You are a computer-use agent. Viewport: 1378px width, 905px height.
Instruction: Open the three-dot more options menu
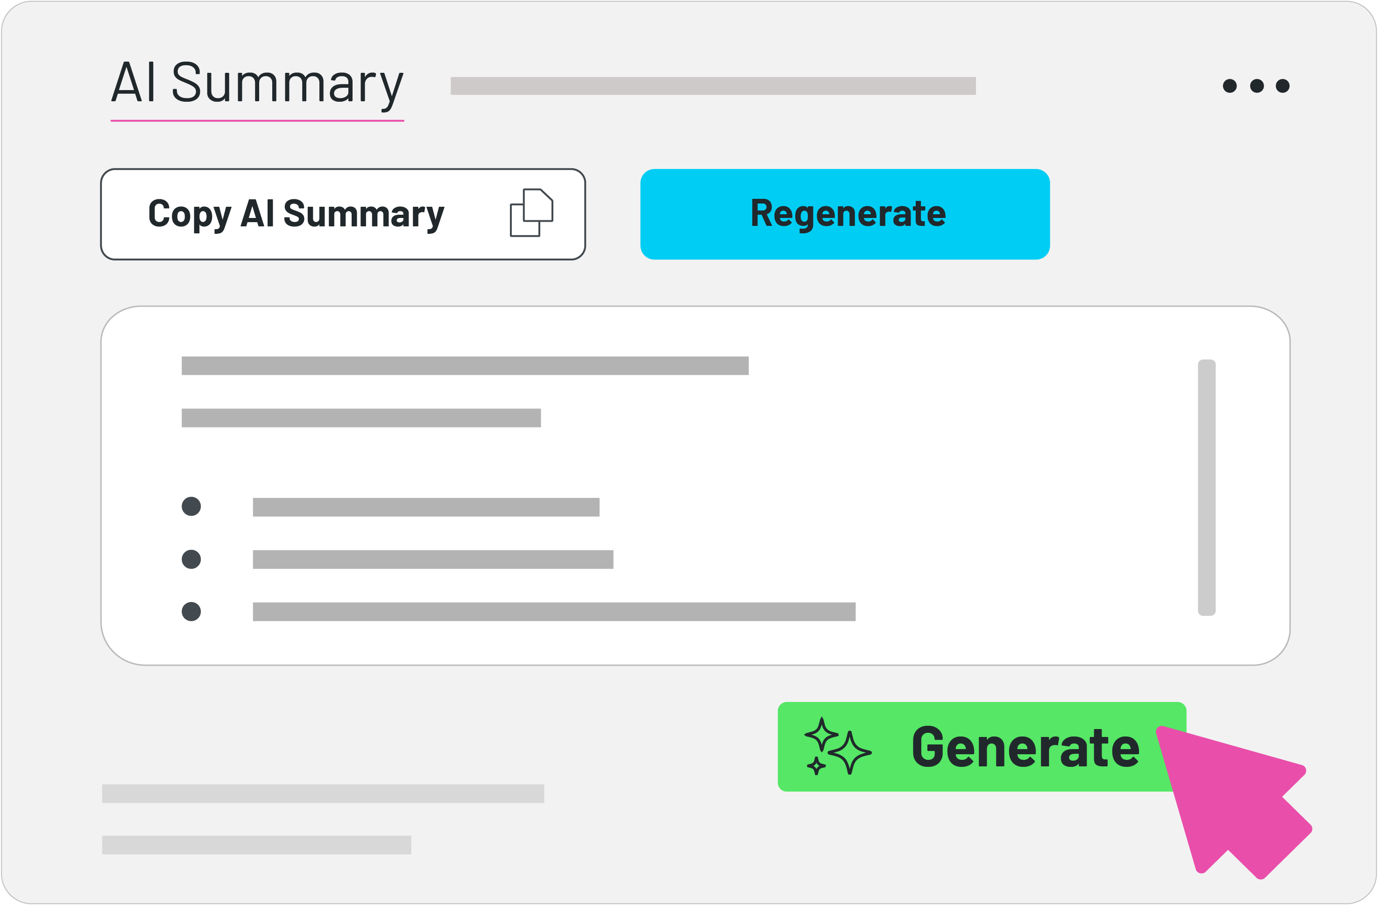coord(1256,86)
